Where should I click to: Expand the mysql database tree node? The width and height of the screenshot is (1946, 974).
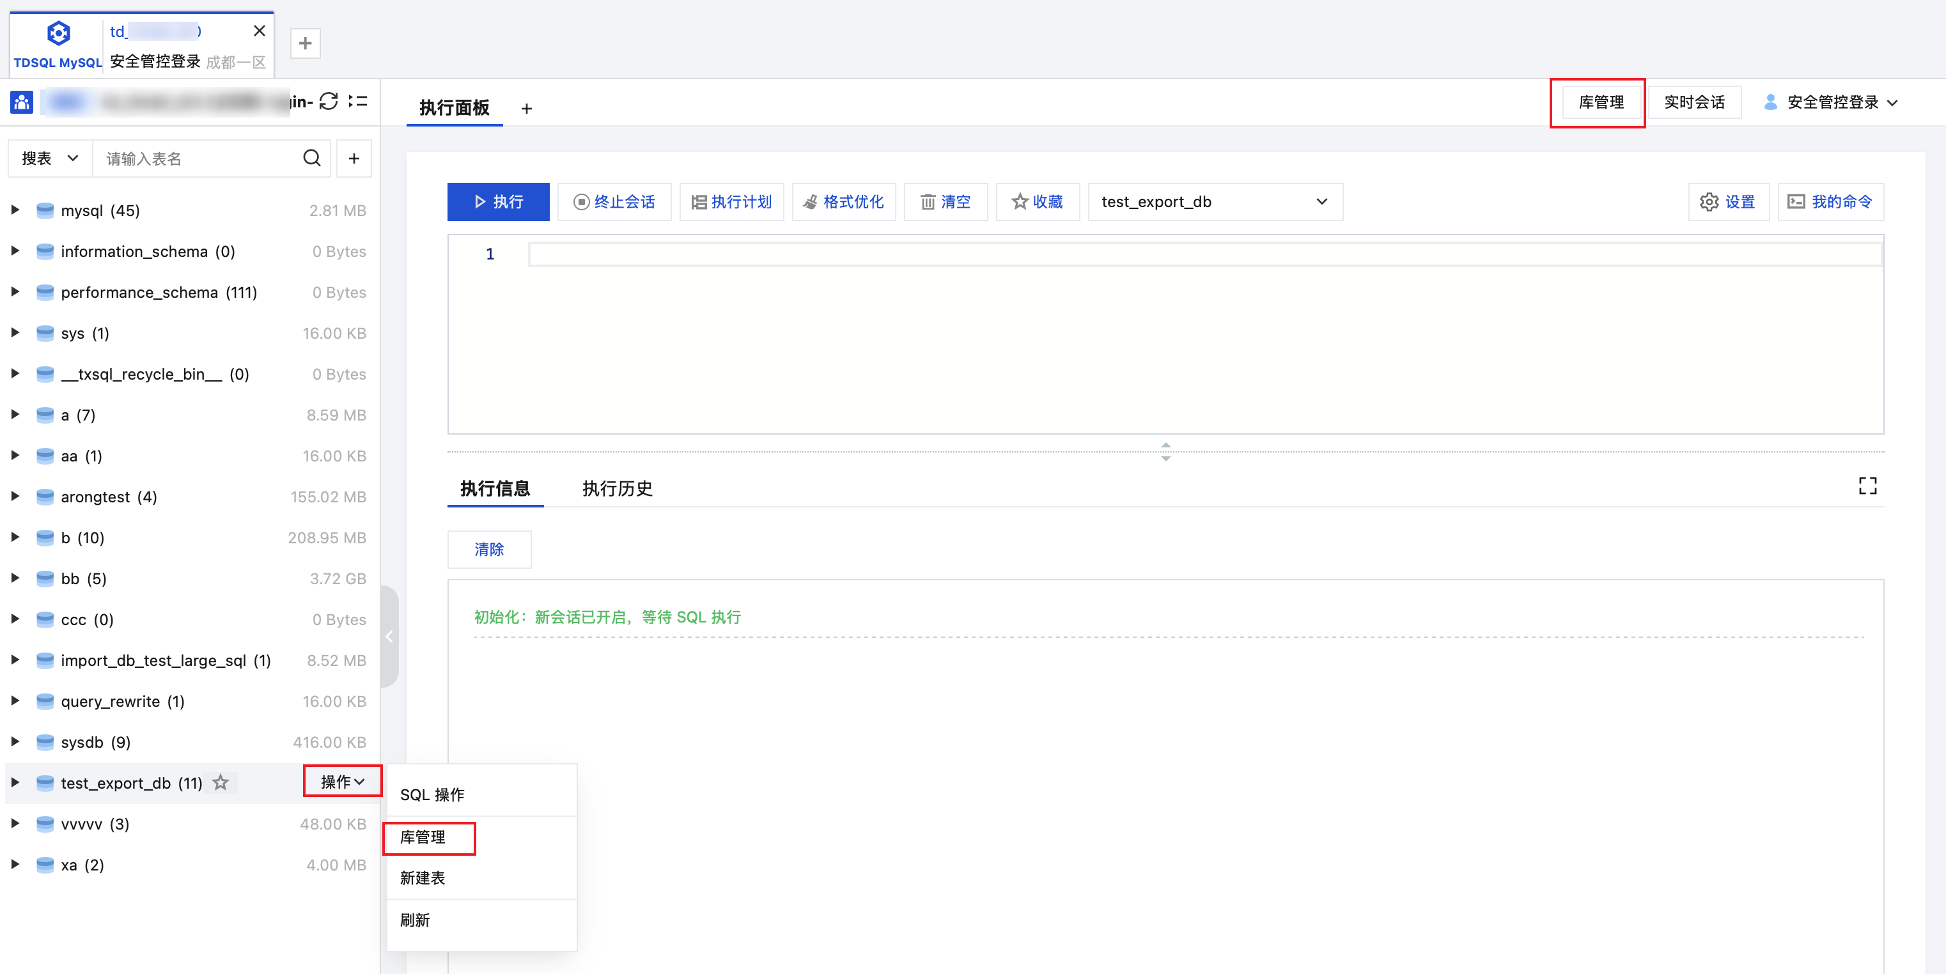15,211
